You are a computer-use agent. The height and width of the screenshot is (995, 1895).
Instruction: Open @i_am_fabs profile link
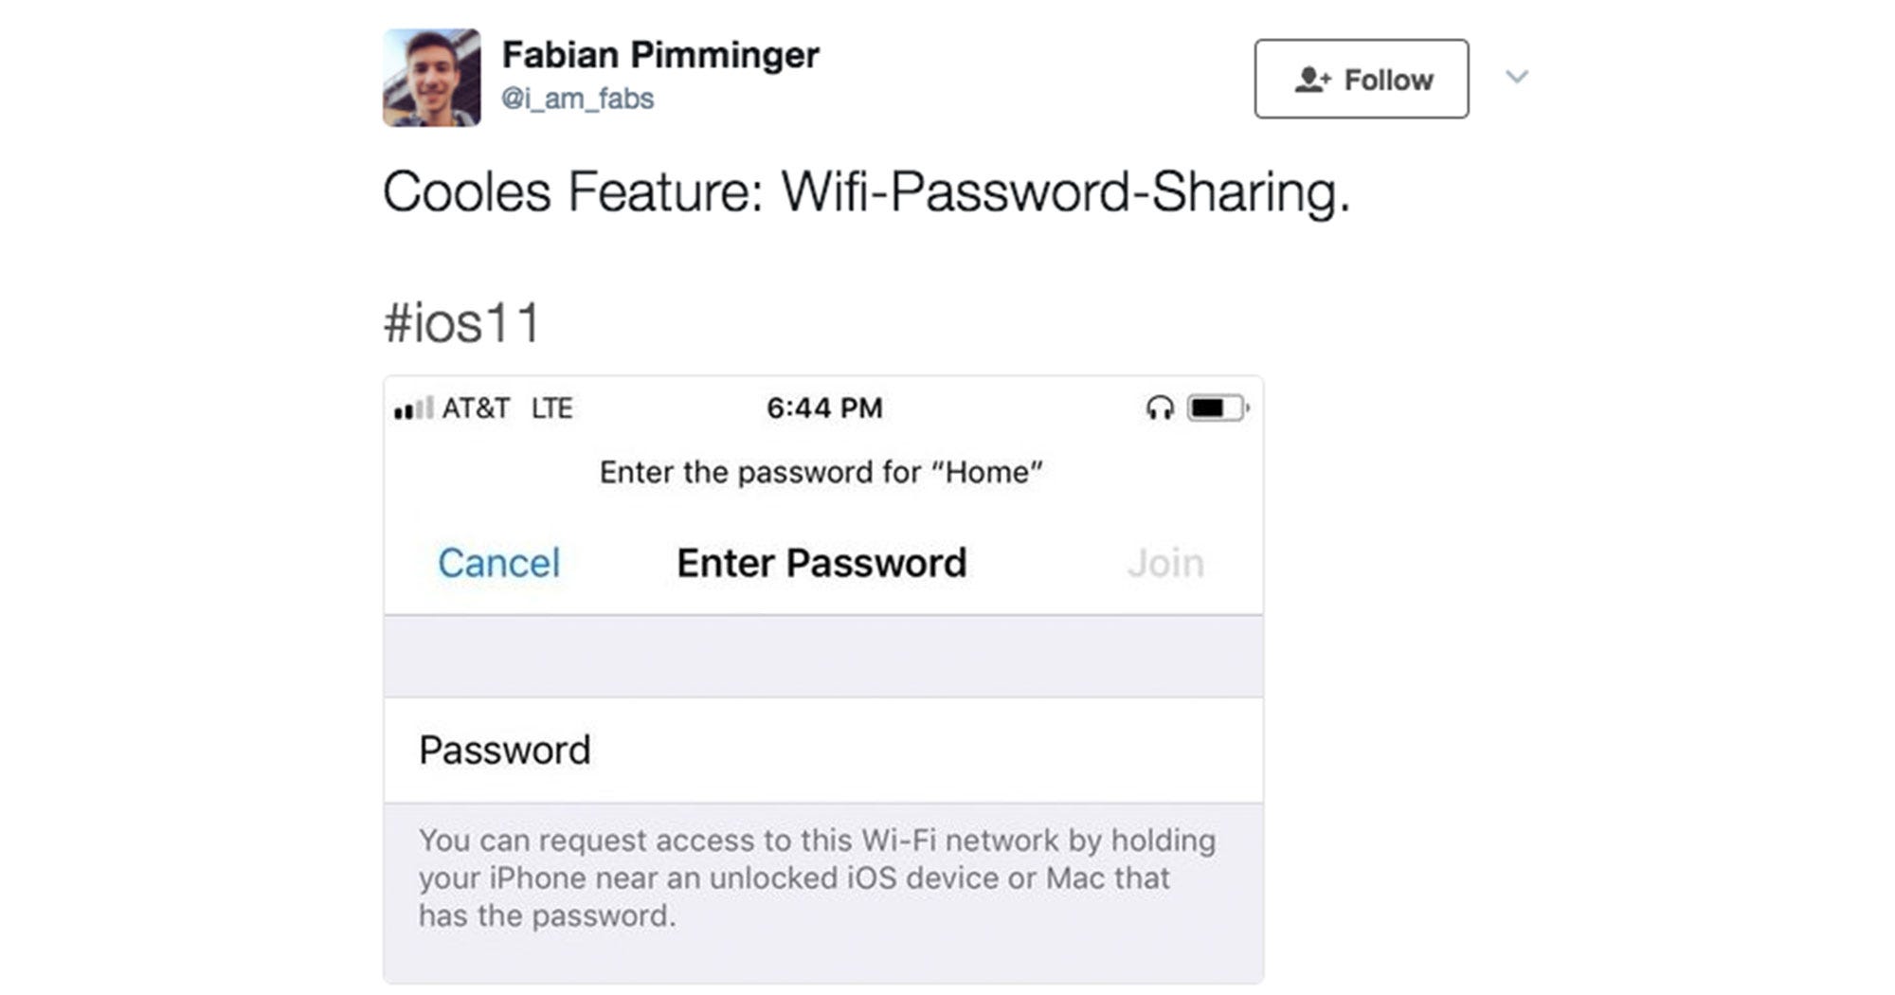578,98
